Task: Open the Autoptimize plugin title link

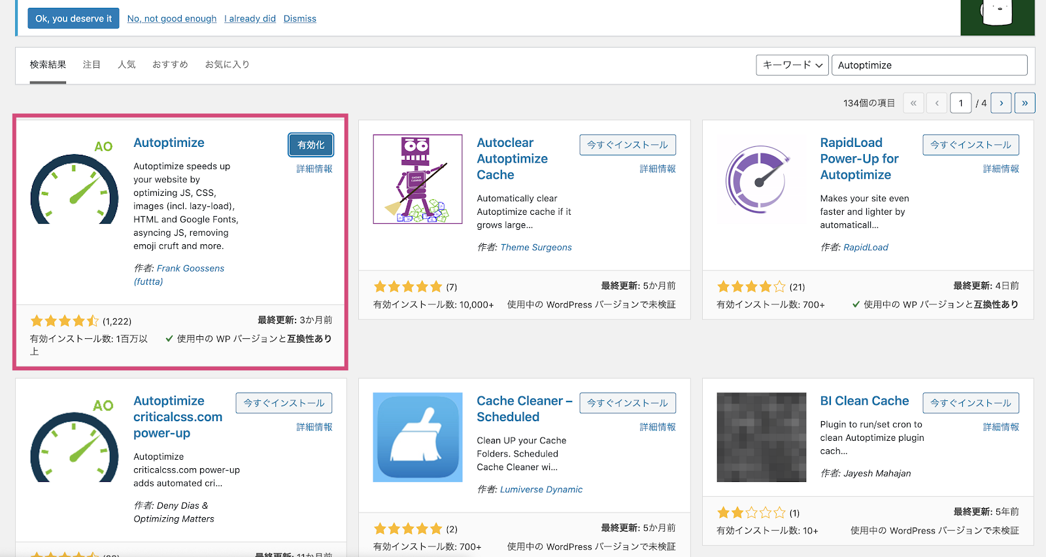Action: (x=169, y=143)
